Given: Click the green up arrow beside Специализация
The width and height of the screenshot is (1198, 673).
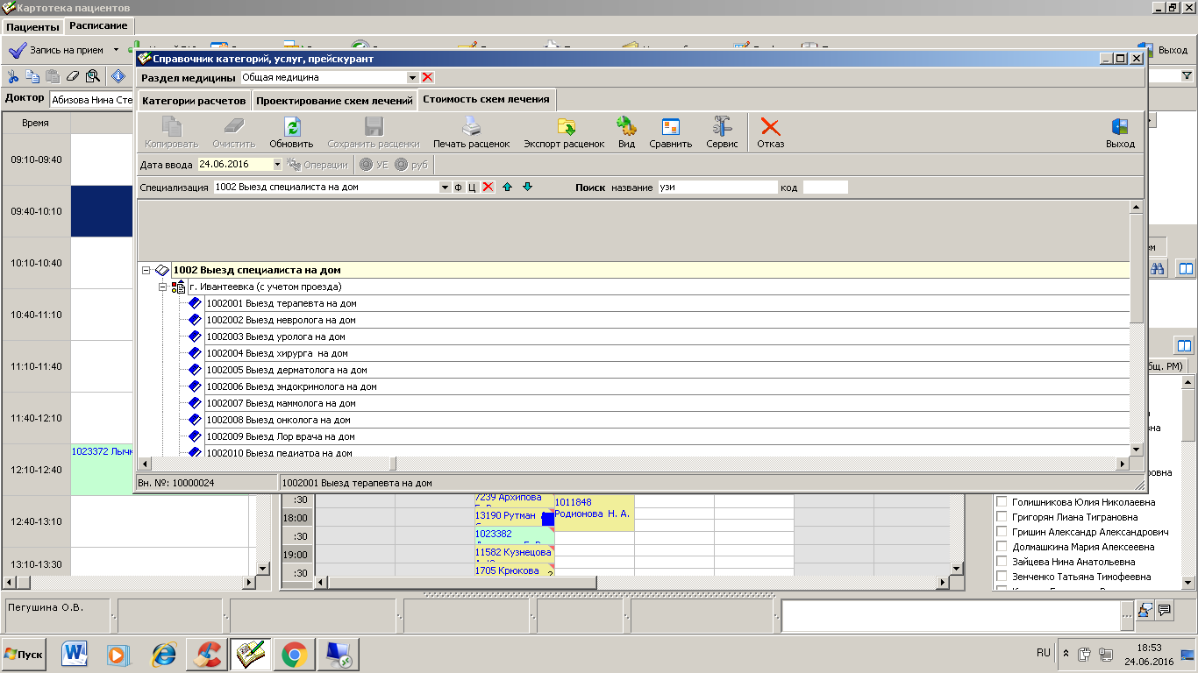Looking at the screenshot, I should (507, 187).
